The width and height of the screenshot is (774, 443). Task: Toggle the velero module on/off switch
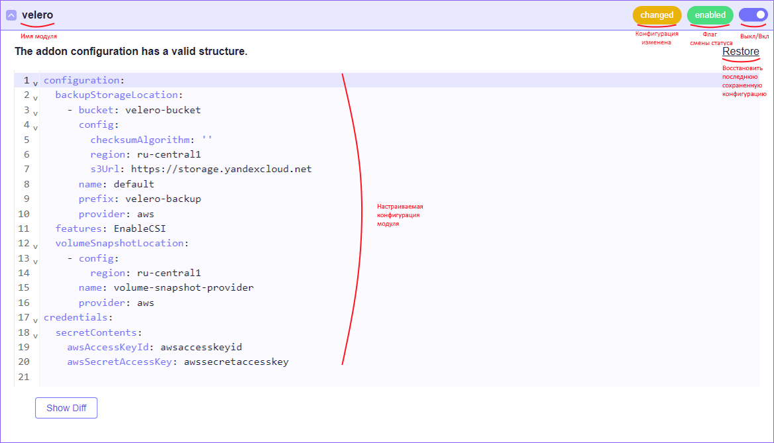[753, 15]
